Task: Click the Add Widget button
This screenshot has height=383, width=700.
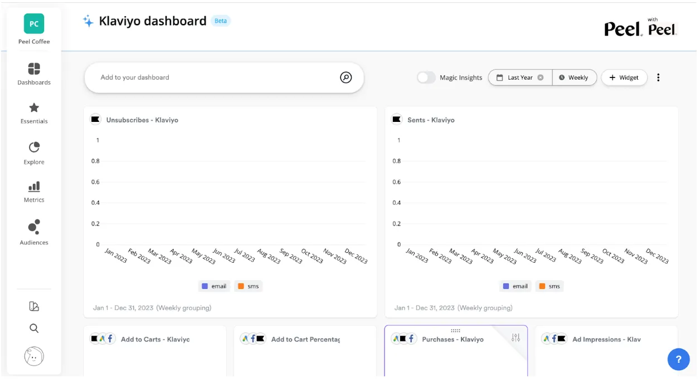Action: [x=624, y=77]
